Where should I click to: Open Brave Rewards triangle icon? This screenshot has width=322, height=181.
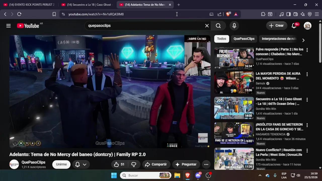[x=236, y=14]
